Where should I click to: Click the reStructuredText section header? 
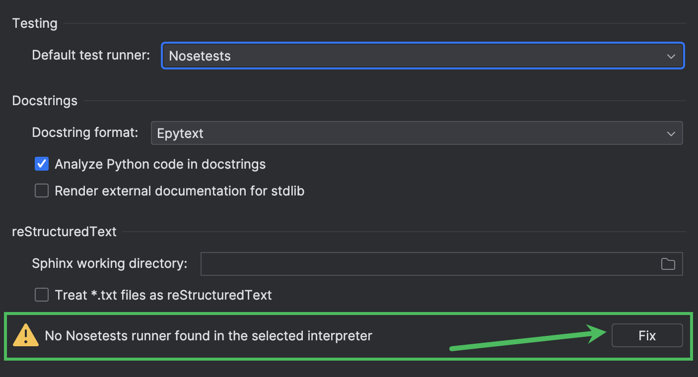click(64, 232)
